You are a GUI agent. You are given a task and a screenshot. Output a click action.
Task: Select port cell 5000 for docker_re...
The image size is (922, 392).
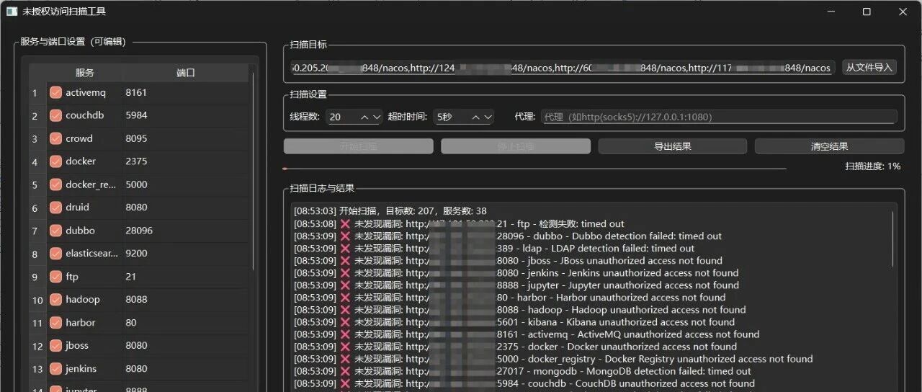point(186,184)
